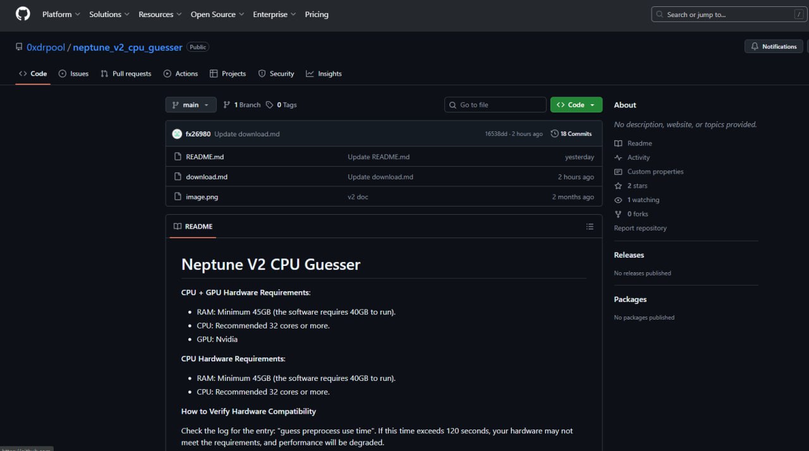Open the download.md file
The image size is (809, 451).
pyautogui.click(x=207, y=177)
